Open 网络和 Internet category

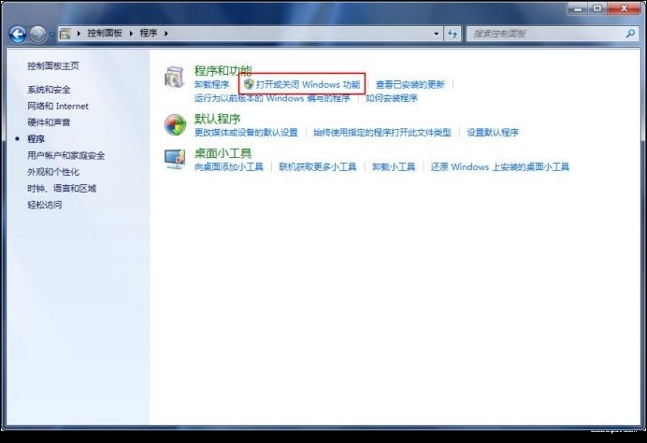58,106
